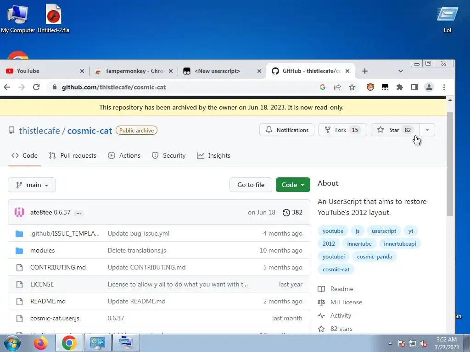The width and height of the screenshot is (470, 352).
Task: Expand the commit message ellipsis
Action: pos(78,213)
